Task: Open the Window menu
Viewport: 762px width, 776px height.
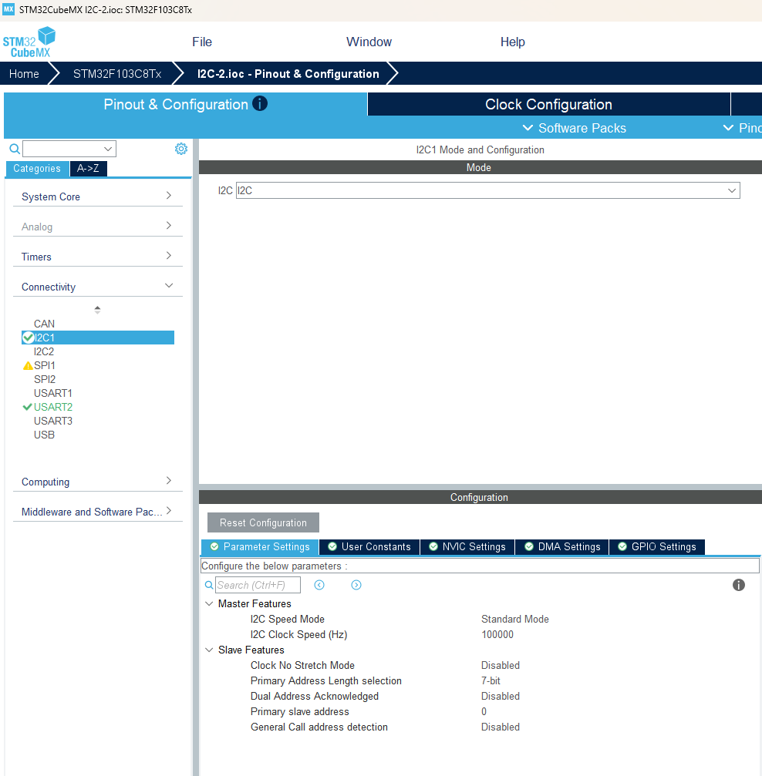Action: click(369, 42)
